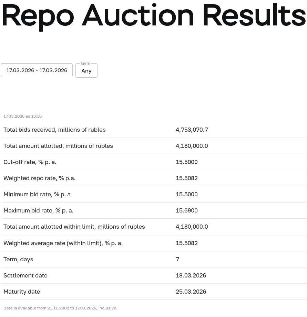Select the Weighted repo rate label
Screen dimensions: 307x317
tap(39, 178)
